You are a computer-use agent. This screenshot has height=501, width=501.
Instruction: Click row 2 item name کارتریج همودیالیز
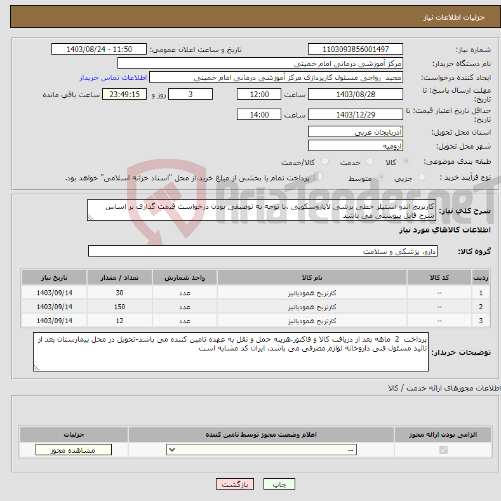point(312,307)
